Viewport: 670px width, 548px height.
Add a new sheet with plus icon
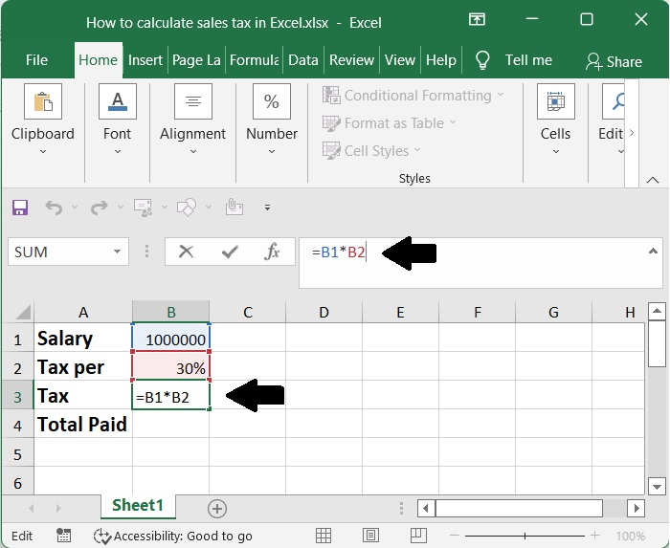coord(217,508)
